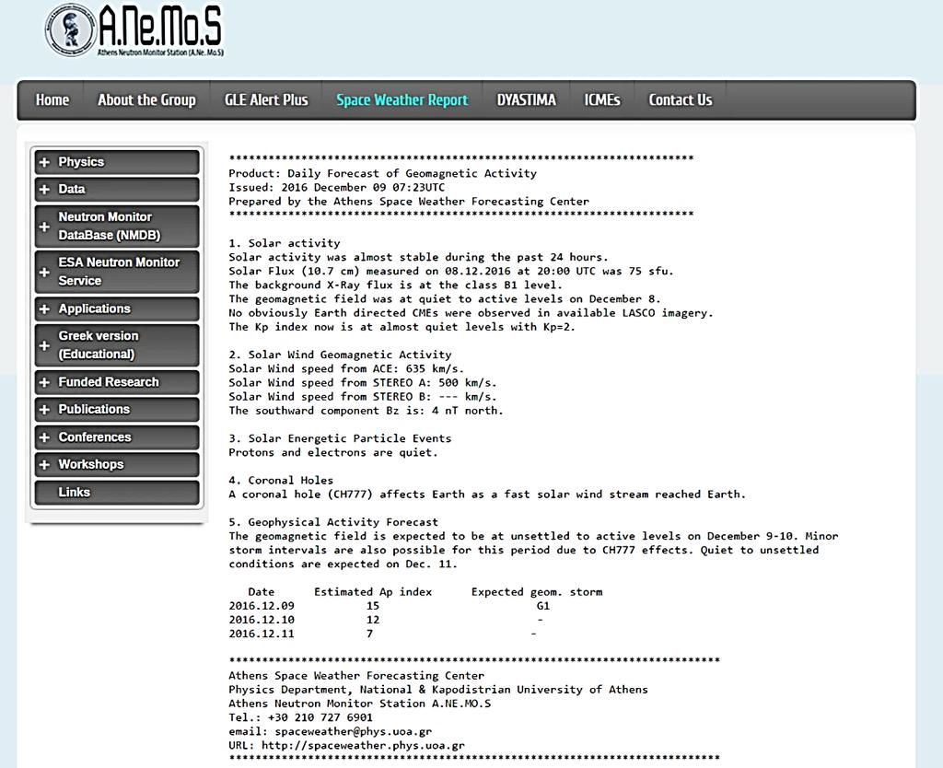Open the Data sidebar section
This screenshot has height=768, width=943.
117,190
